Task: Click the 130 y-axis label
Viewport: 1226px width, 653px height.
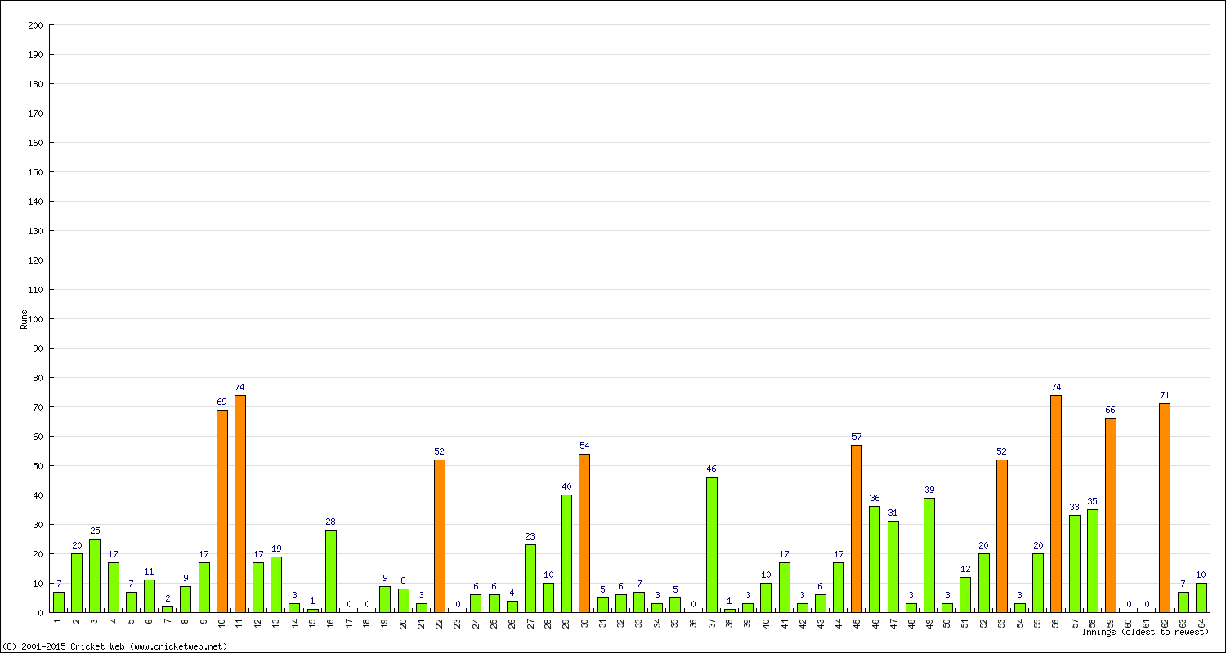Action: [35, 231]
